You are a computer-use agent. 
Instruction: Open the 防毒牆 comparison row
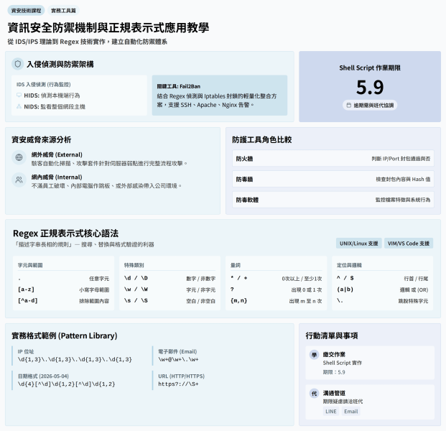(333, 180)
